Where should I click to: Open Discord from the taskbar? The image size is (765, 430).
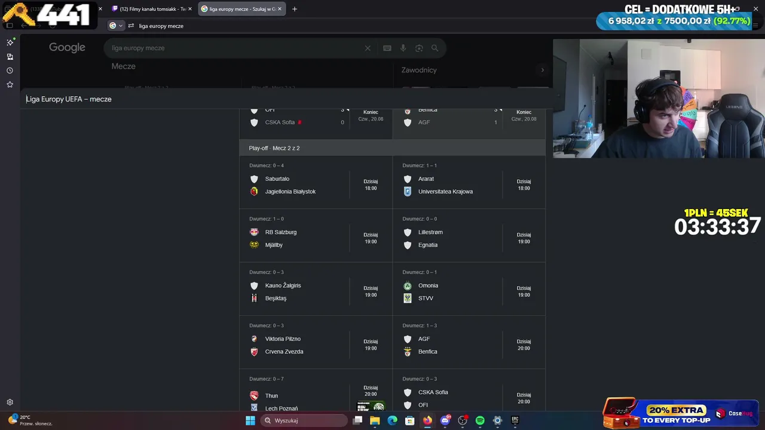[445, 420]
